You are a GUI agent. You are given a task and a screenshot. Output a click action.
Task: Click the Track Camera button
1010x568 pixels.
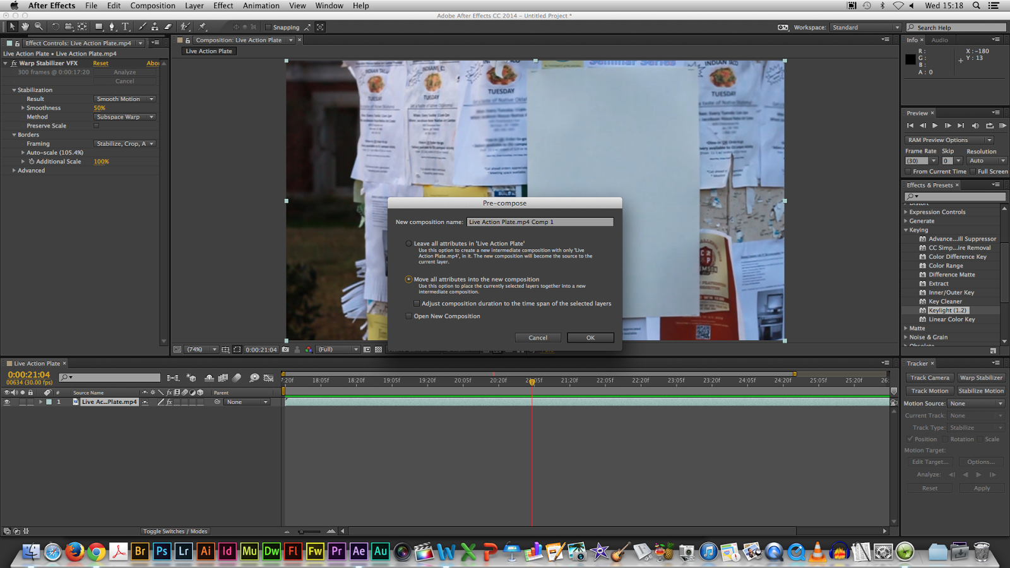tap(930, 378)
